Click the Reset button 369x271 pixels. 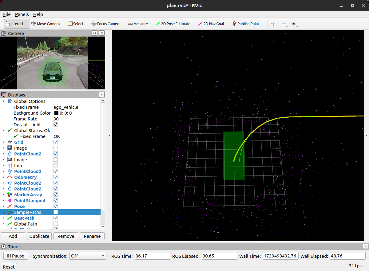[9, 267]
